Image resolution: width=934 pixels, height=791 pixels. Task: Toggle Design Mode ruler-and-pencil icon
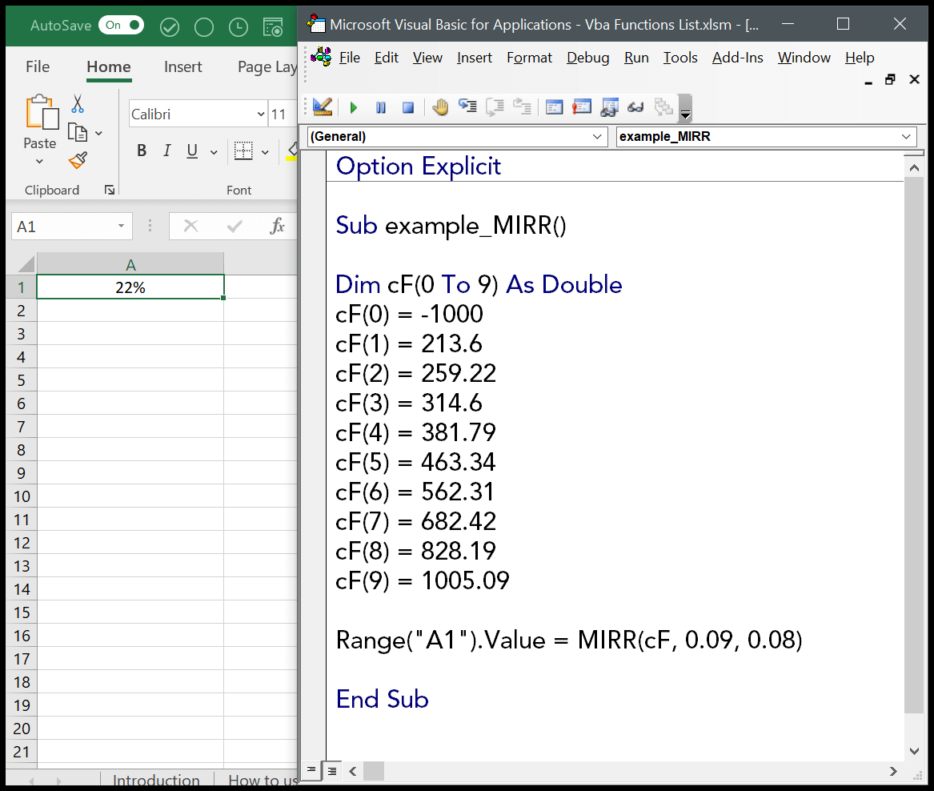coord(323,107)
